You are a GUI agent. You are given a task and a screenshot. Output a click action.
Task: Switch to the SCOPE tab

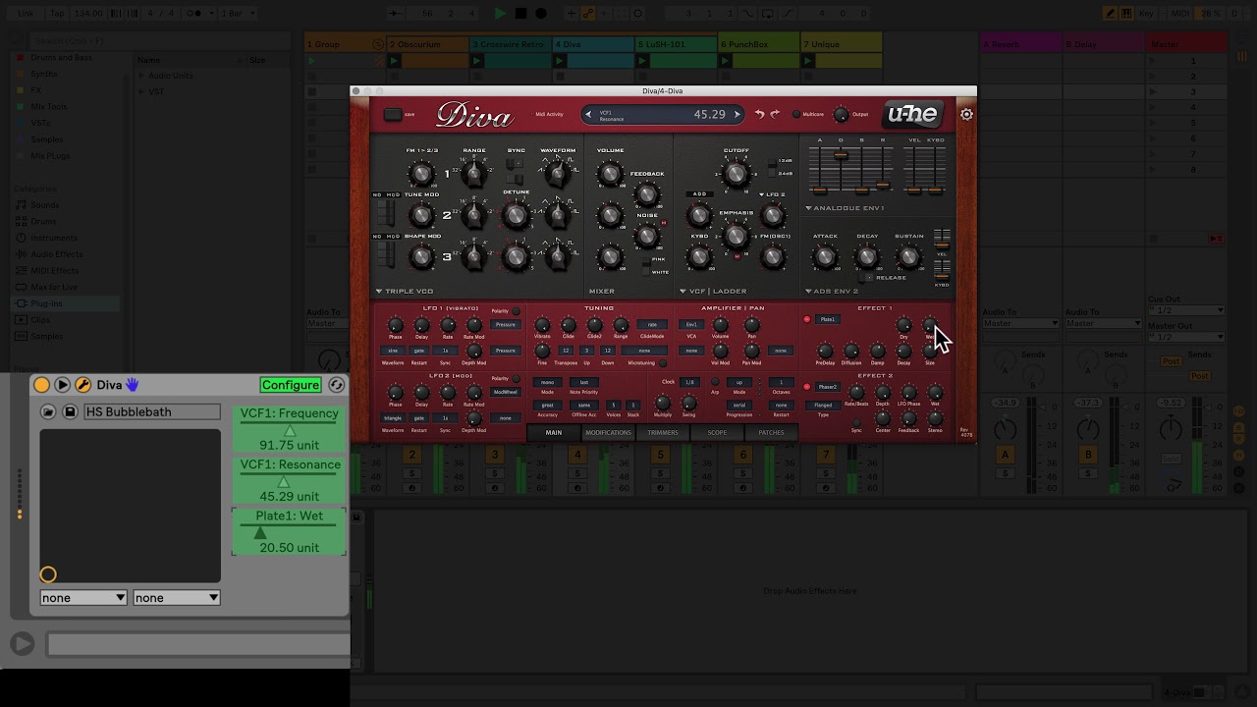coord(717,433)
